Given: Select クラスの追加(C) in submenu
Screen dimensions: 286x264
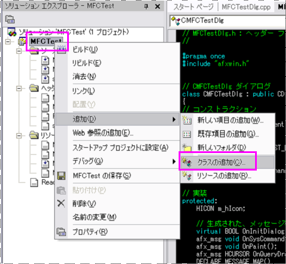Looking at the screenshot, I should coord(228,162).
